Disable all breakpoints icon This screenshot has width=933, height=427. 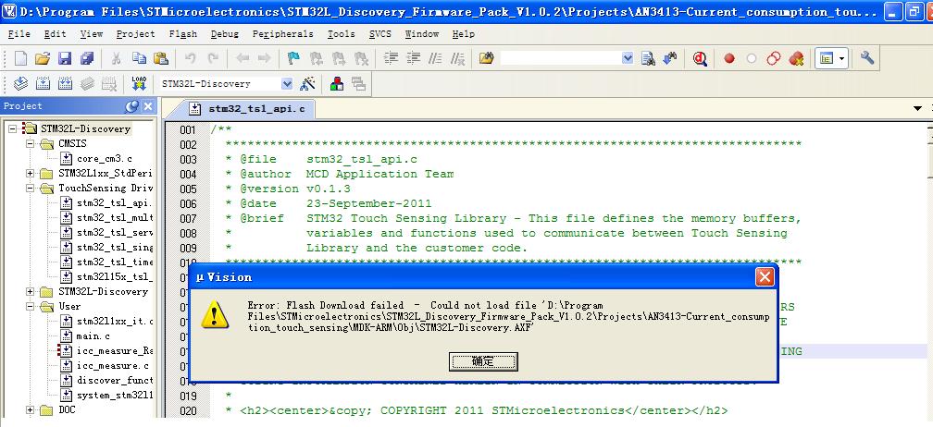click(x=773, y=58)
